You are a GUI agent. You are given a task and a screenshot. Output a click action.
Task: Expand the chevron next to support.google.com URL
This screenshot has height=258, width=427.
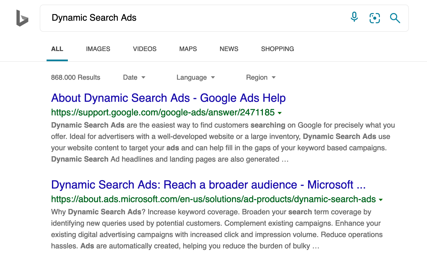[x=280, y=113]
